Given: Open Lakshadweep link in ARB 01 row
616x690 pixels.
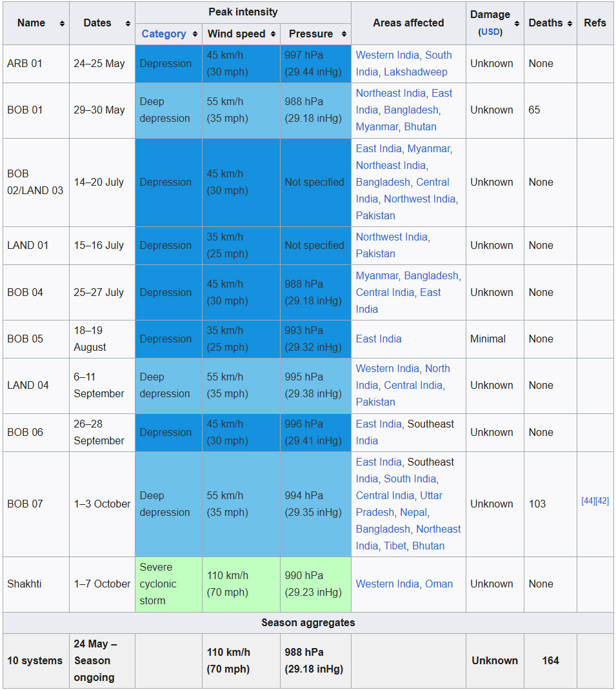Looking at the screenshot, I should pyautogui.click(x=415, y=72).
